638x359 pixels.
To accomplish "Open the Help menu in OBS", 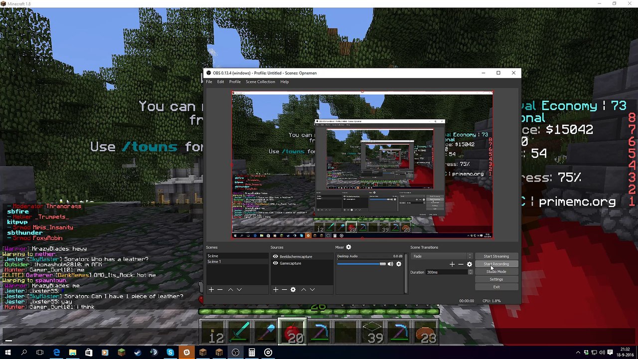I will coord(285,82).
